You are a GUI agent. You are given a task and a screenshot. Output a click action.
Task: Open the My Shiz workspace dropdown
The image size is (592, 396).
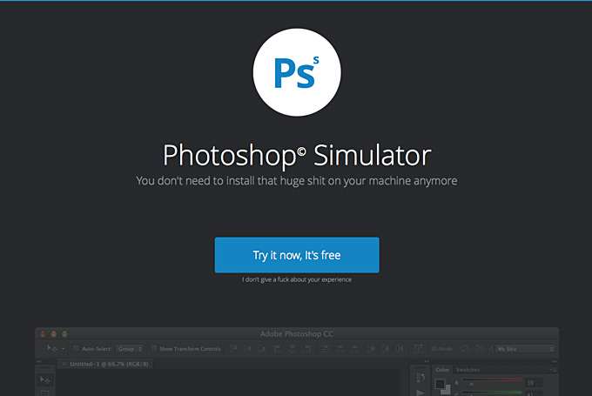point(524,349)
